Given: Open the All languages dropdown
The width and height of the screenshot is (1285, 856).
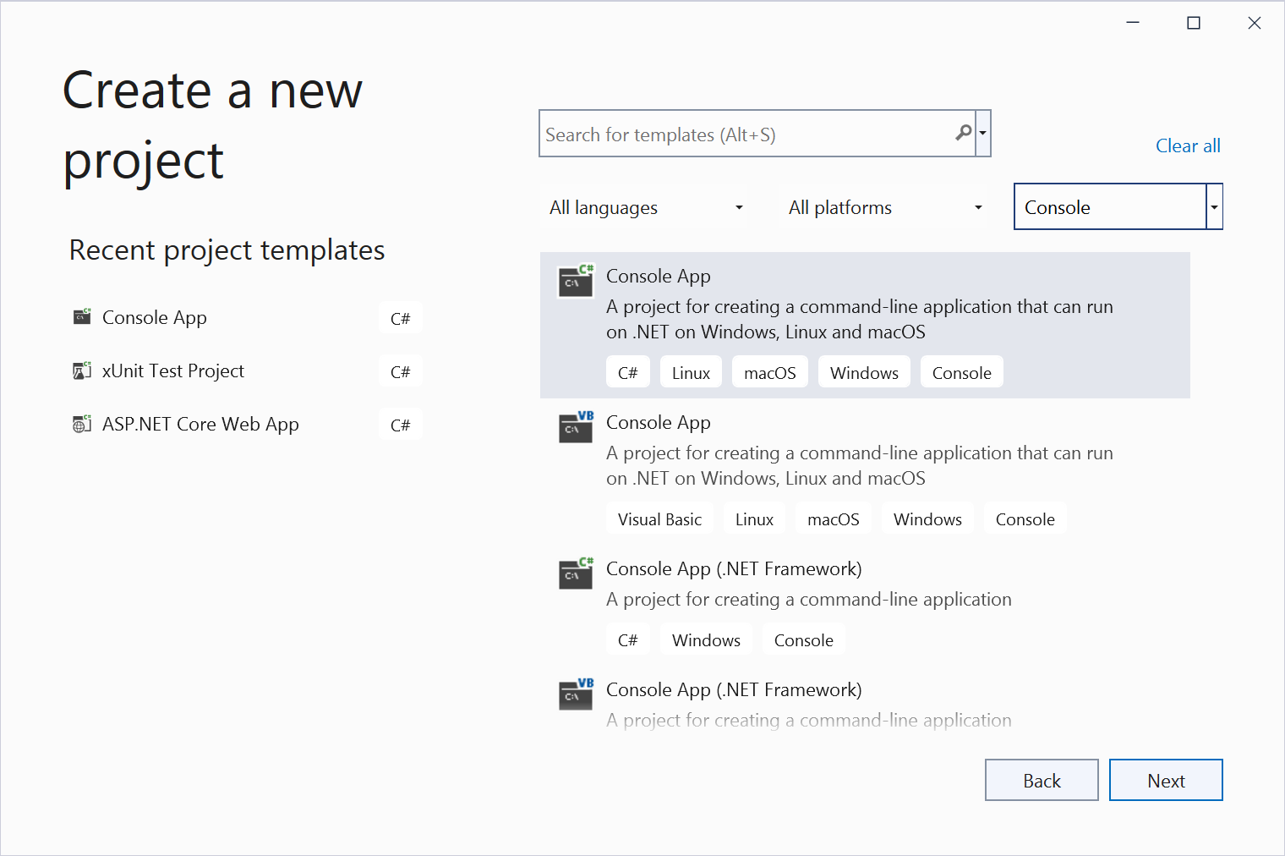Looking at the screenshot, I should 647,207.
